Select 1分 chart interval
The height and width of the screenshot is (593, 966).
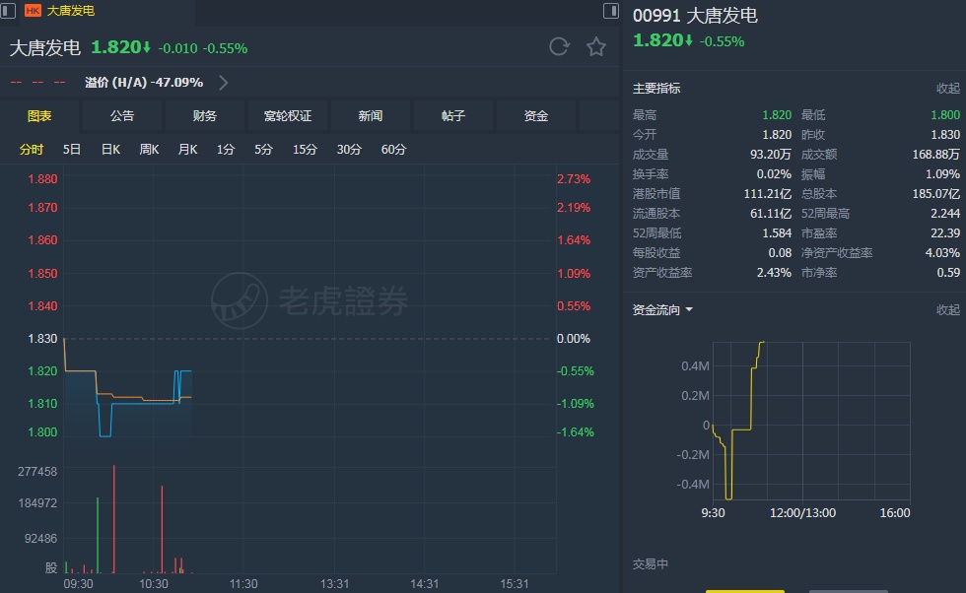click(x=226, y=149)
